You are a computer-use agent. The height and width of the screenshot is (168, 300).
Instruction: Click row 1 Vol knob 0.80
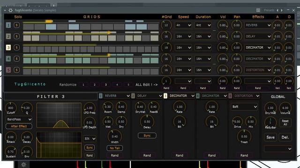(x=223, y=25)
